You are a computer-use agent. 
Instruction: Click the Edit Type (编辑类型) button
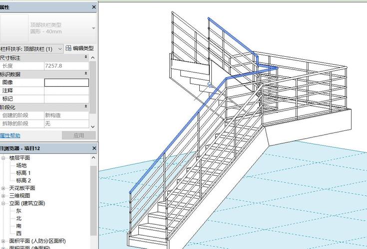pyautogui.click(x=79, y=48)
